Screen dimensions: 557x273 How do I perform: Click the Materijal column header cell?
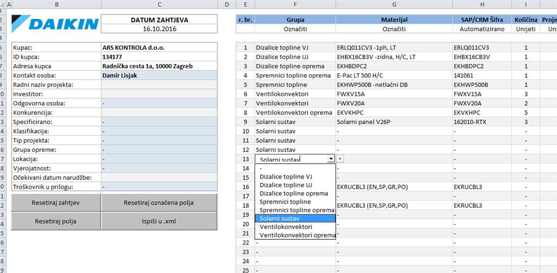coord(394,20)
